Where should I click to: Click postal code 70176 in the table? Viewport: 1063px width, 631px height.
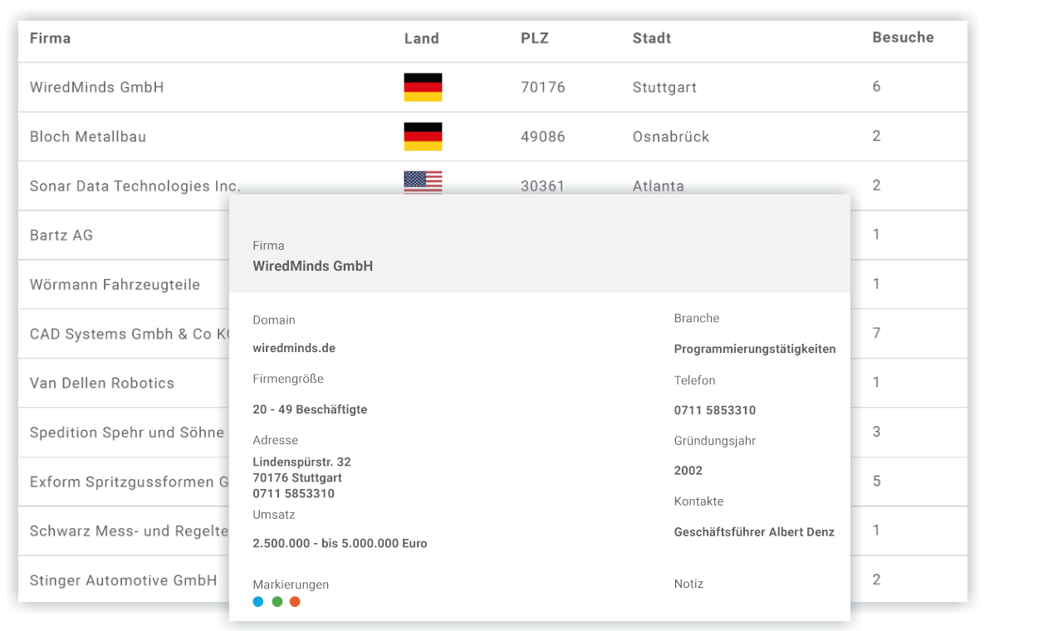(543, 87)
